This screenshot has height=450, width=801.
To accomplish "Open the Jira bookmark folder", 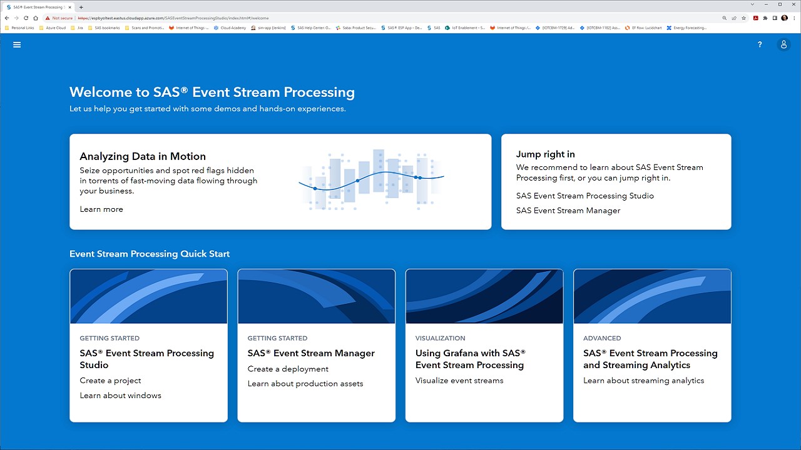I will coord(77,28).
